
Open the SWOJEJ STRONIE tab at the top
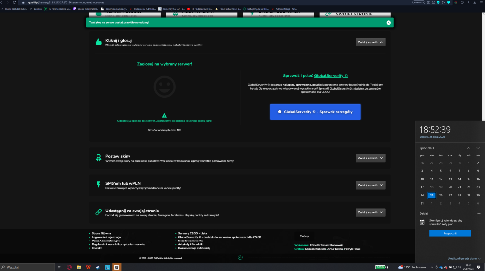[x=355, y=14]
